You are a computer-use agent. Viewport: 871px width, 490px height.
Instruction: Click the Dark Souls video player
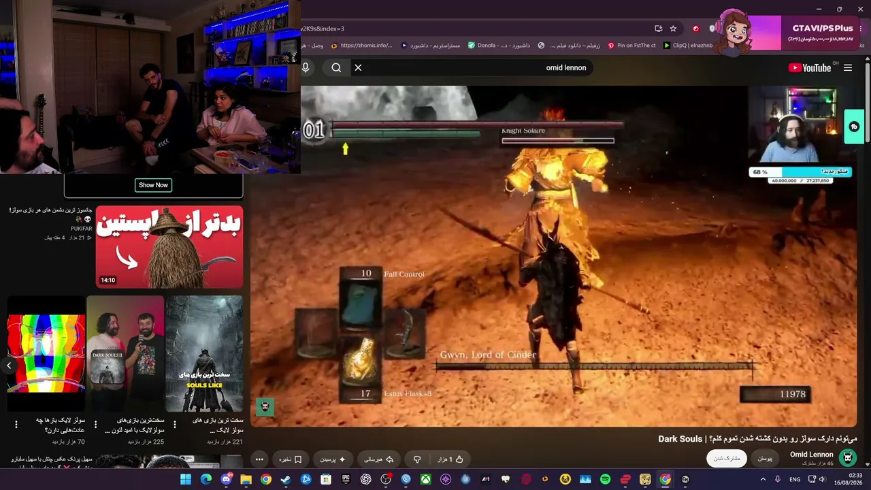[x=553, y=256]
